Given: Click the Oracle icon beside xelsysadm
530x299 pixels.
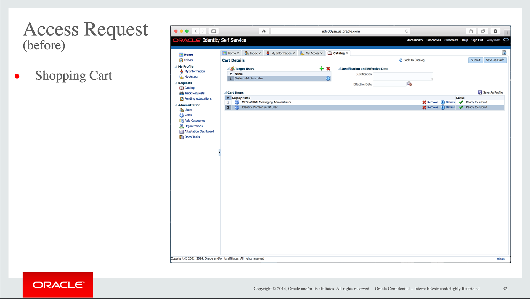Looking at the screenshot, I should [506, 40].
